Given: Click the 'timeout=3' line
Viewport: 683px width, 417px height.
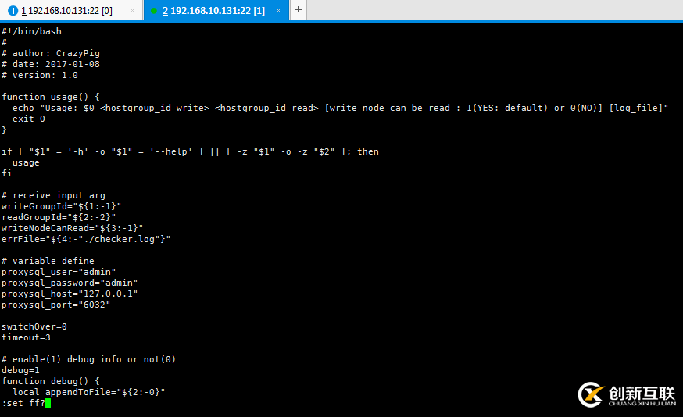Looking at the screenshot, I should point(26,337).
